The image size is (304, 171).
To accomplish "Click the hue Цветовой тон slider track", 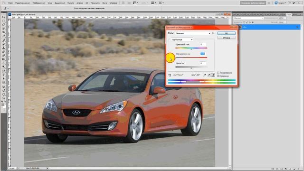I will (191, 48).
